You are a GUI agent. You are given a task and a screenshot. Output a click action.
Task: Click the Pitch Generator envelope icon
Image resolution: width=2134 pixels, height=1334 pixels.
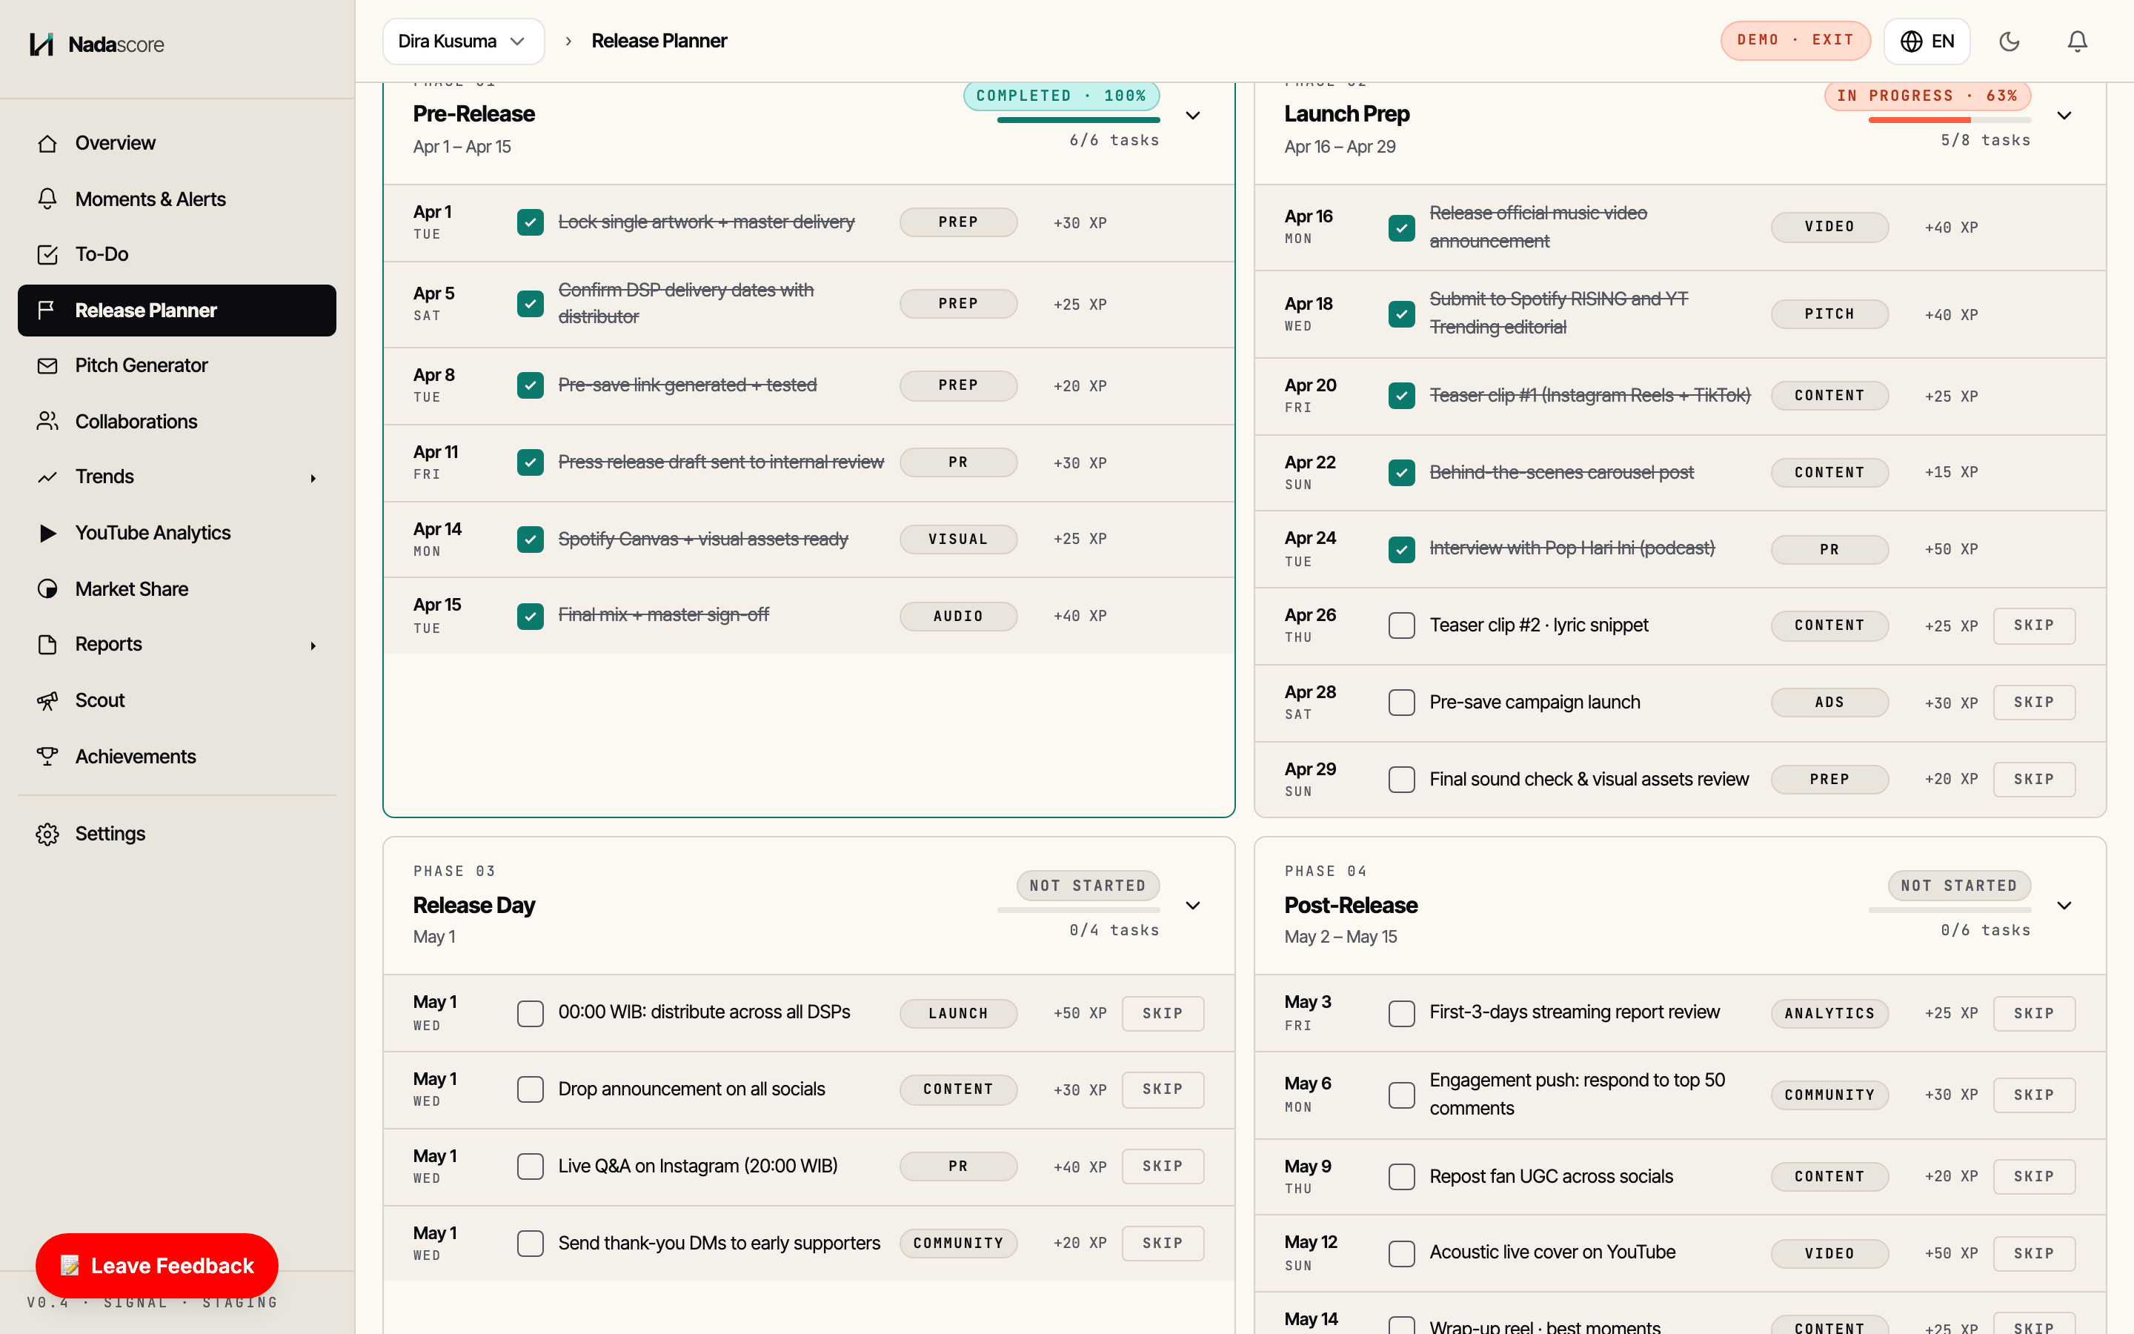click(x=47, y=365)
